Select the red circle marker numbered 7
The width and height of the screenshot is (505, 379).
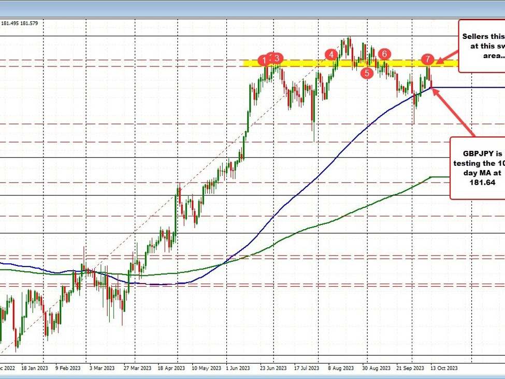pyautogui.click(x=427, y=59)
